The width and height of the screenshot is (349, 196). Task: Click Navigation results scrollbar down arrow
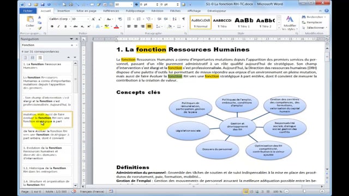pos(75,185)
